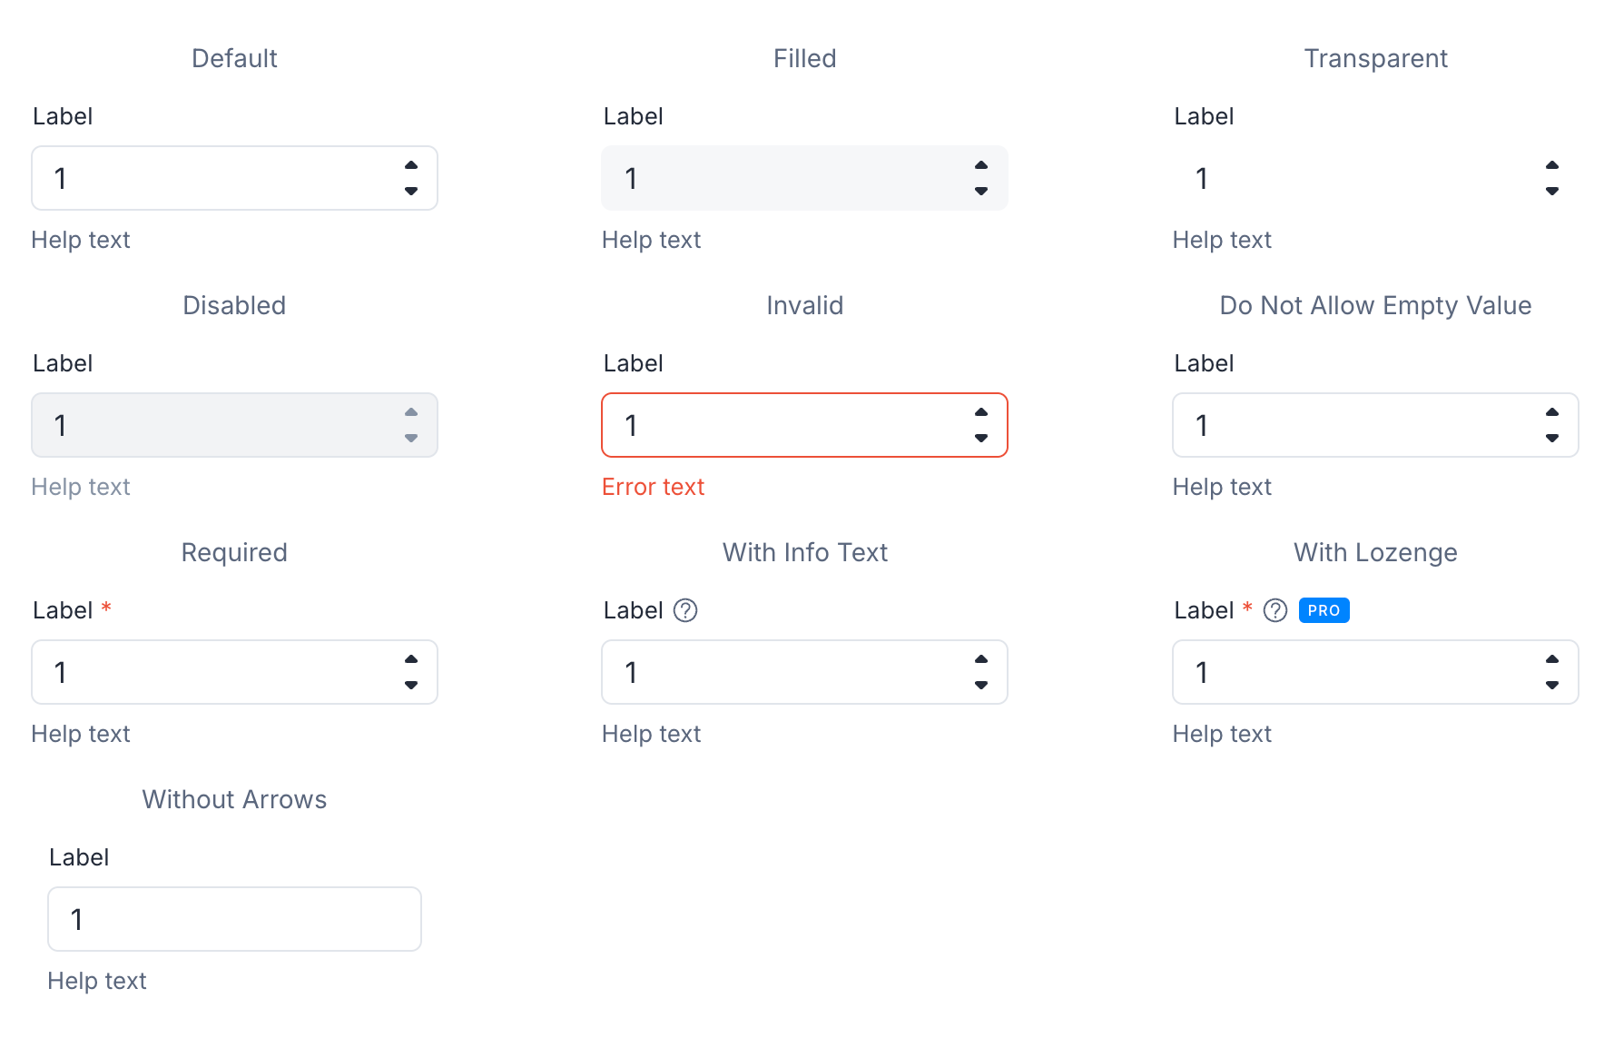
Task: Decrement the Invalid number input
Action: tap(981, 438)
